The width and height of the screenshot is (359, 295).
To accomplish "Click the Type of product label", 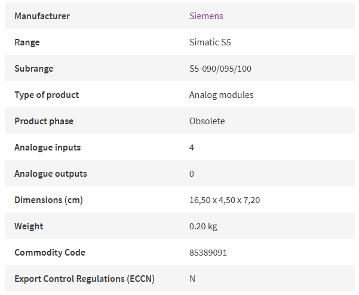I will coord(47,95).
